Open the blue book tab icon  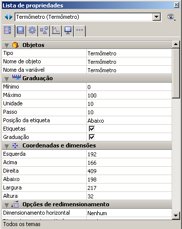click(20, 30)
